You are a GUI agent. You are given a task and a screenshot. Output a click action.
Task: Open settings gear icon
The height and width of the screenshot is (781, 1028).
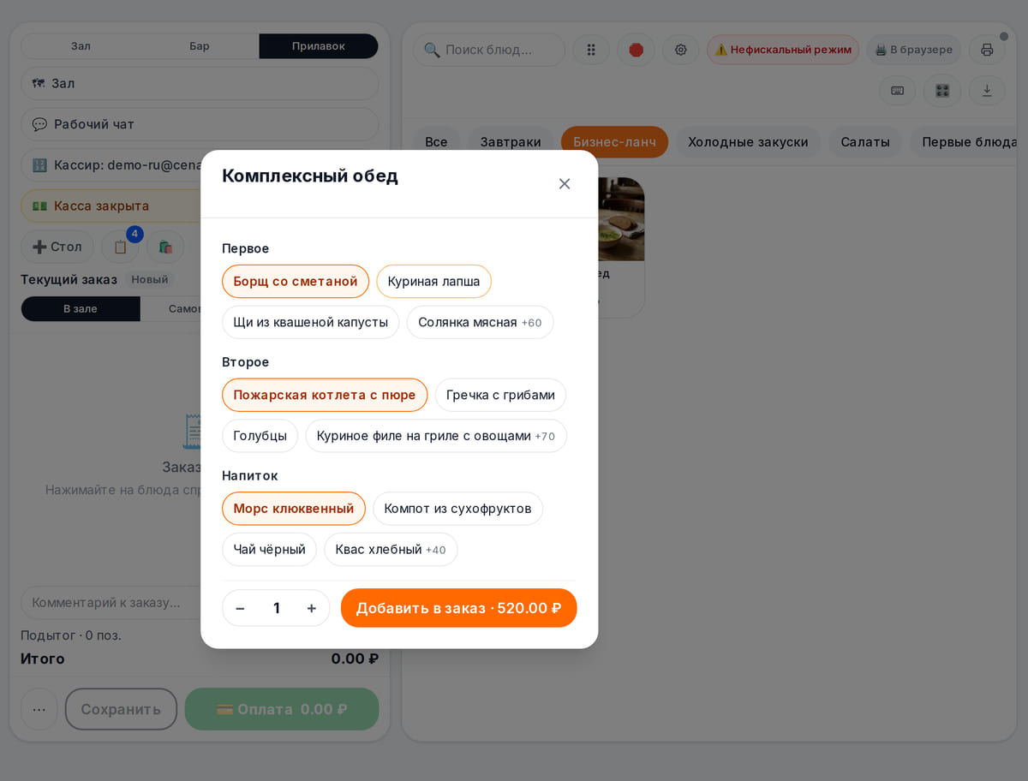(681, 50)
